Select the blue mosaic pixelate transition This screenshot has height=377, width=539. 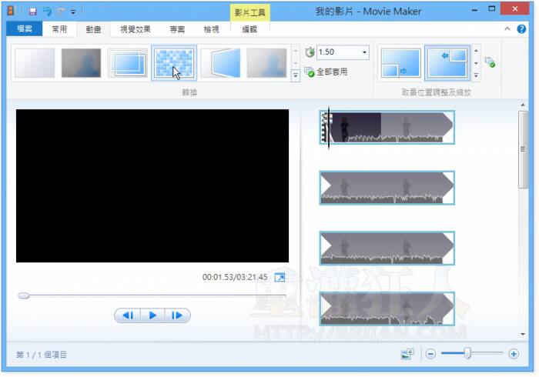click(174, 63)
